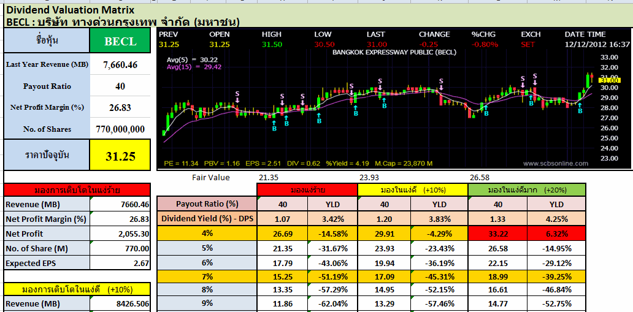Select the cell showing -14.58%
Viewport: 633px width, 312px height.
point(332,234)
